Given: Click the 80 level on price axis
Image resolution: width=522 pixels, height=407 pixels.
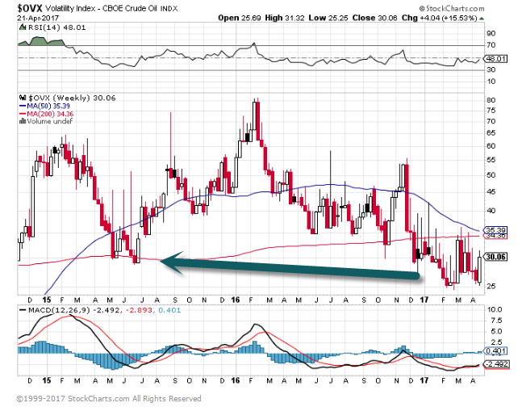Looking at the screenshot, I should pos(491,100).
